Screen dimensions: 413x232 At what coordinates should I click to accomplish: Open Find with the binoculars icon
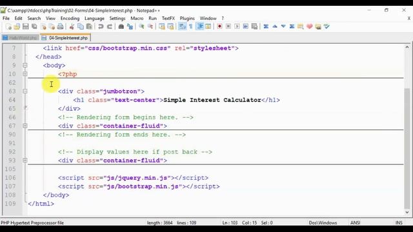coord(121,26)
